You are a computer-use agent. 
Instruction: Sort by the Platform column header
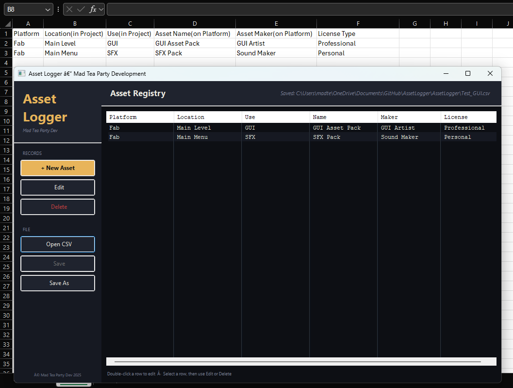140,117
